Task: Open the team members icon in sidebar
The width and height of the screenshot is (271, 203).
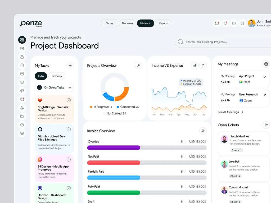Action: [x=22, y=108]
